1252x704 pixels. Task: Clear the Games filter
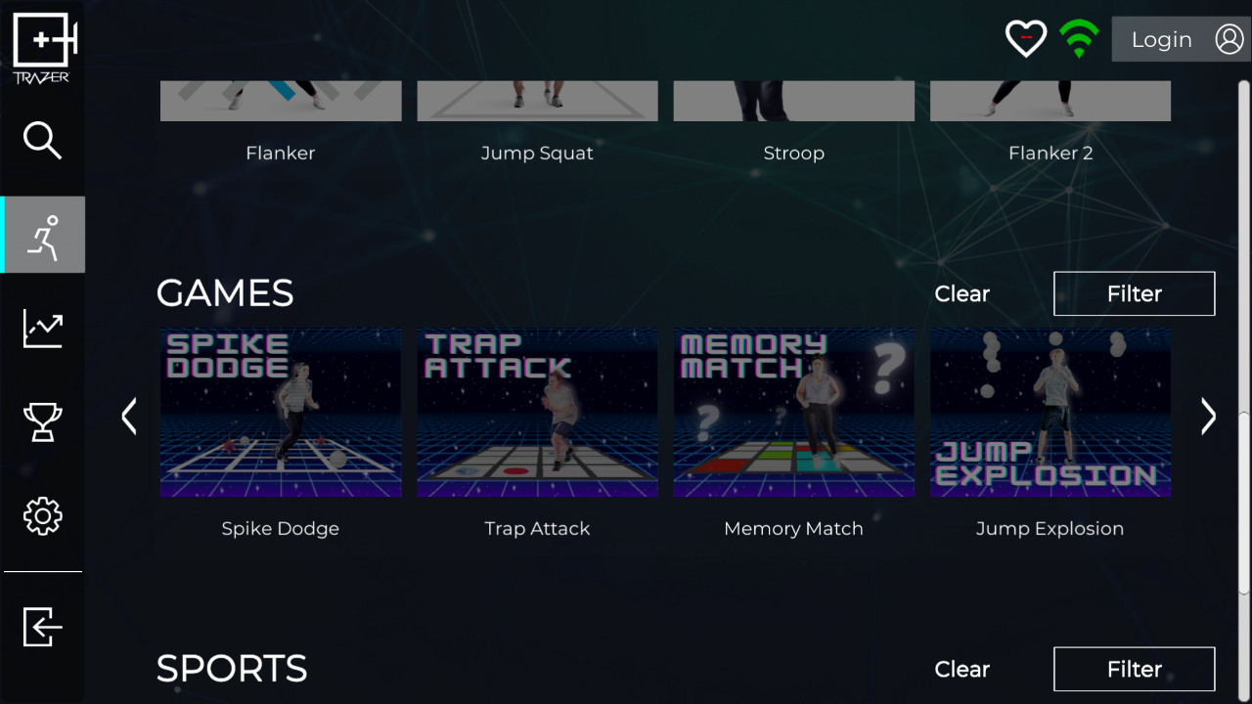point(962,293)
